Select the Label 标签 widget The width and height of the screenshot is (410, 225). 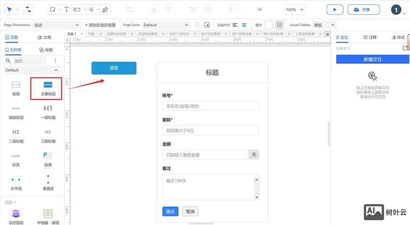(16, 160)
